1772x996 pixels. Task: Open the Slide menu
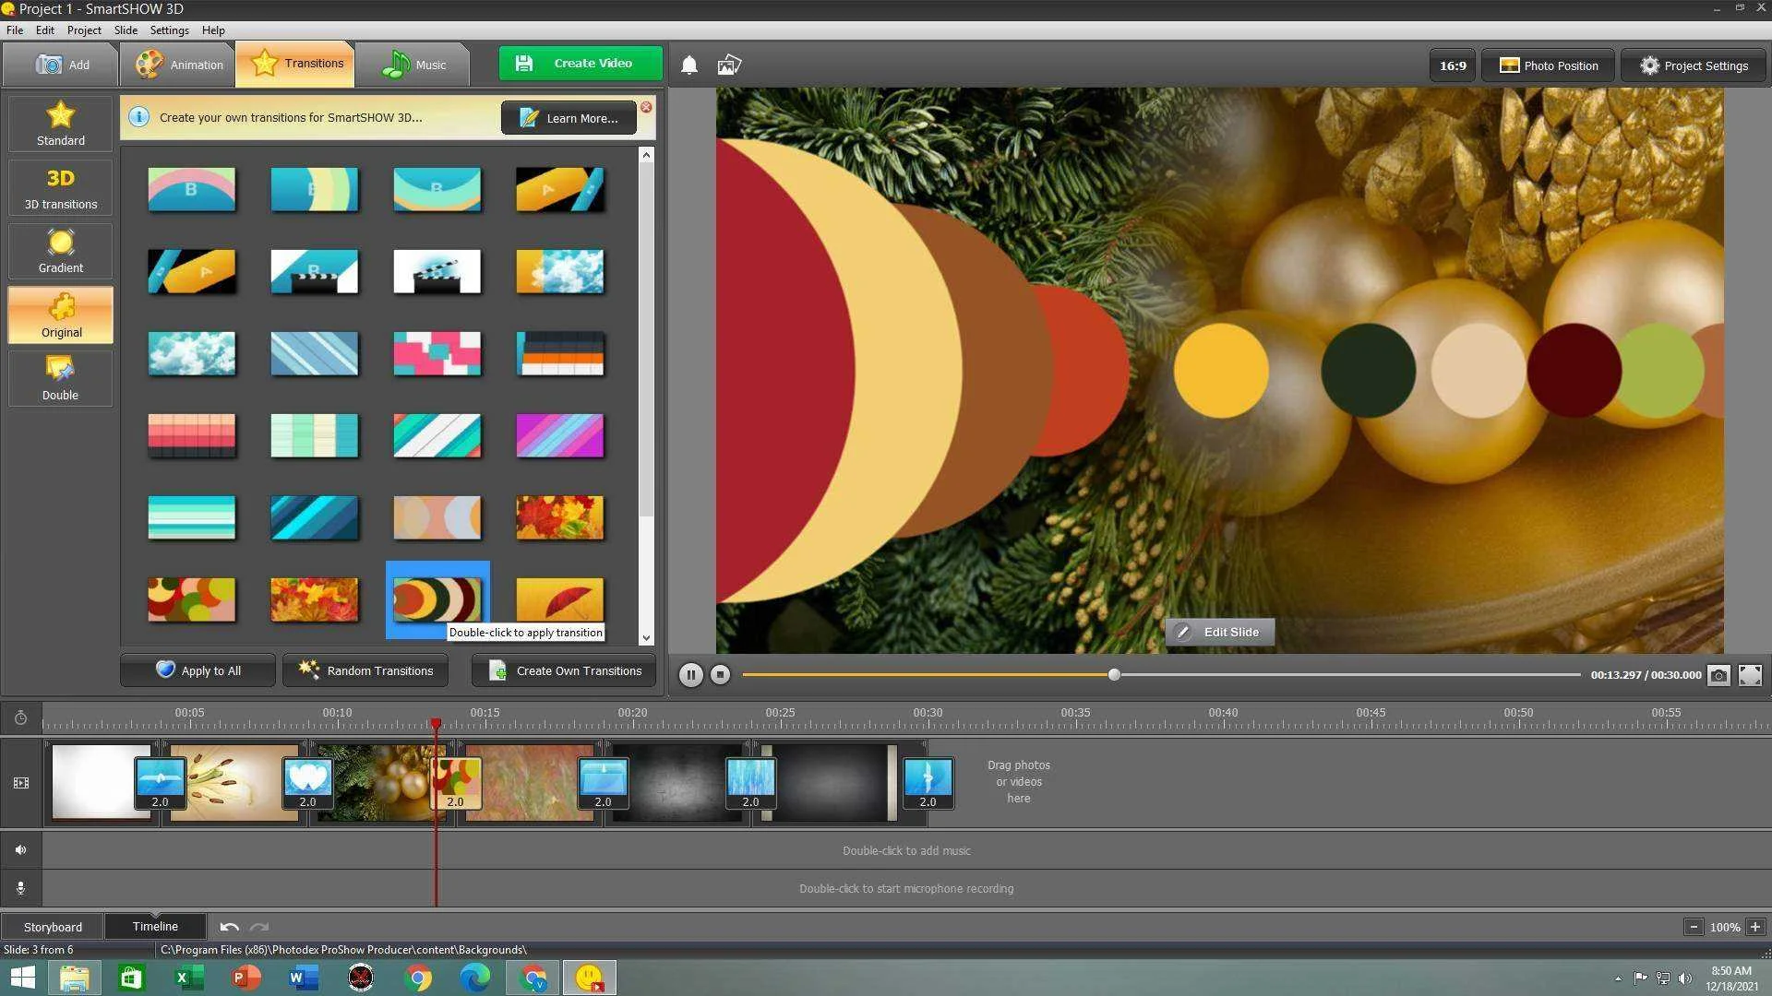click(126, 30)
